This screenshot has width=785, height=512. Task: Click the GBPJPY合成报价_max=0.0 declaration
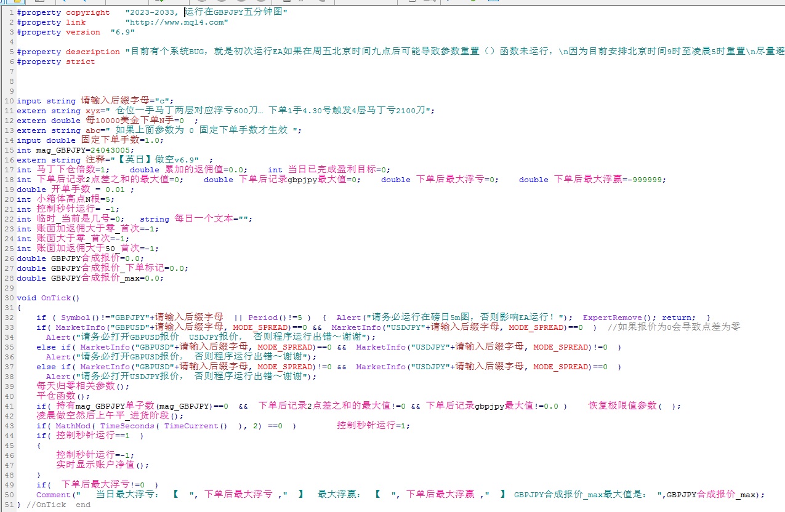coord(91,278)
